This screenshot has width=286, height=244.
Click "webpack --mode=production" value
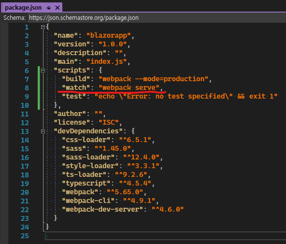pos(154,79)
